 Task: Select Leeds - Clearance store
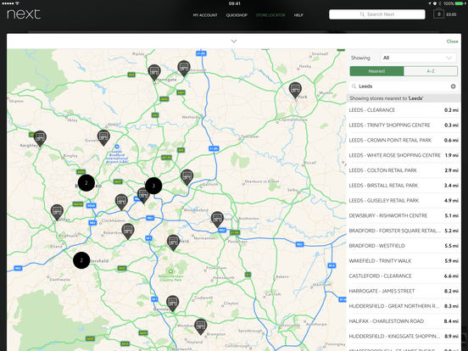click(x=404, y=110)
